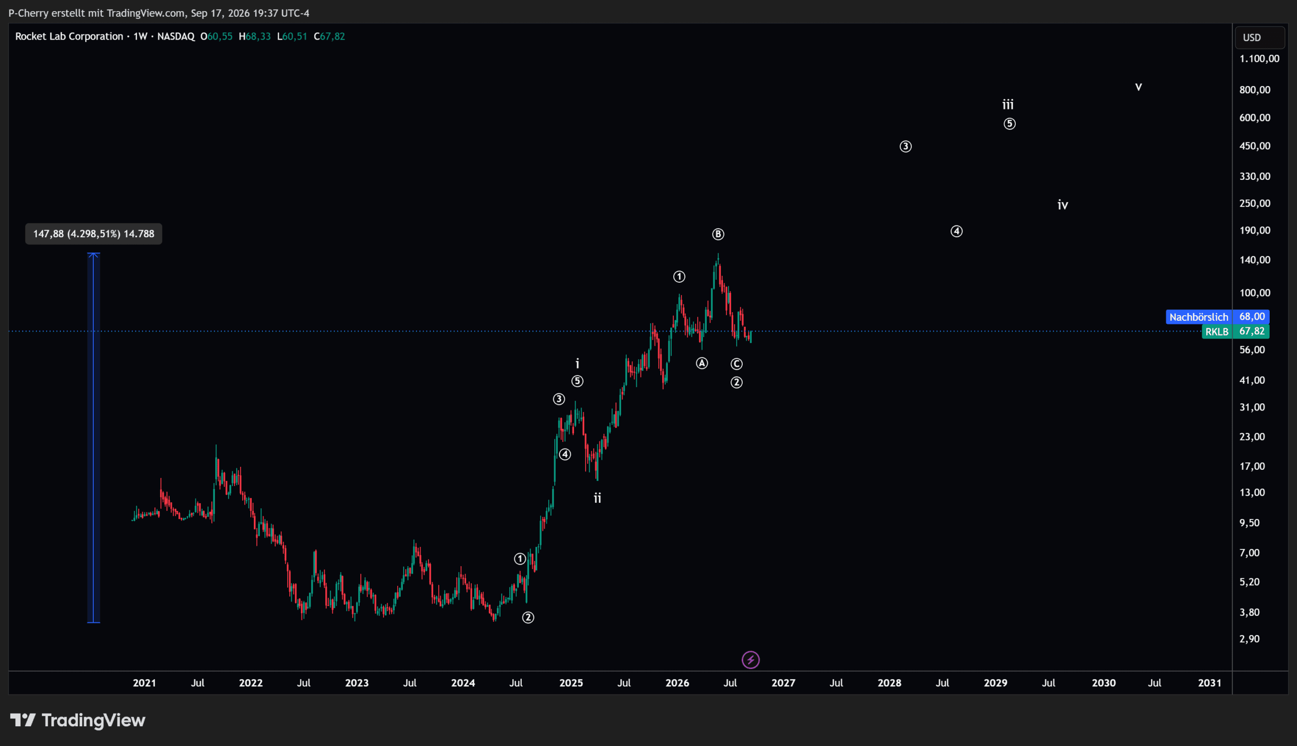Click the 100,00 price axis level
The height and width of the screenshot is (746, 1297).
[x=1254, y=293]
